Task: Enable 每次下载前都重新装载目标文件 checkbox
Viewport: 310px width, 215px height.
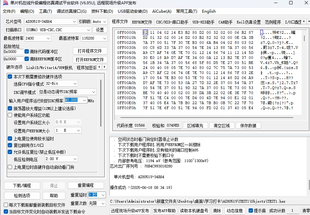Action: [x=6, y=205]
